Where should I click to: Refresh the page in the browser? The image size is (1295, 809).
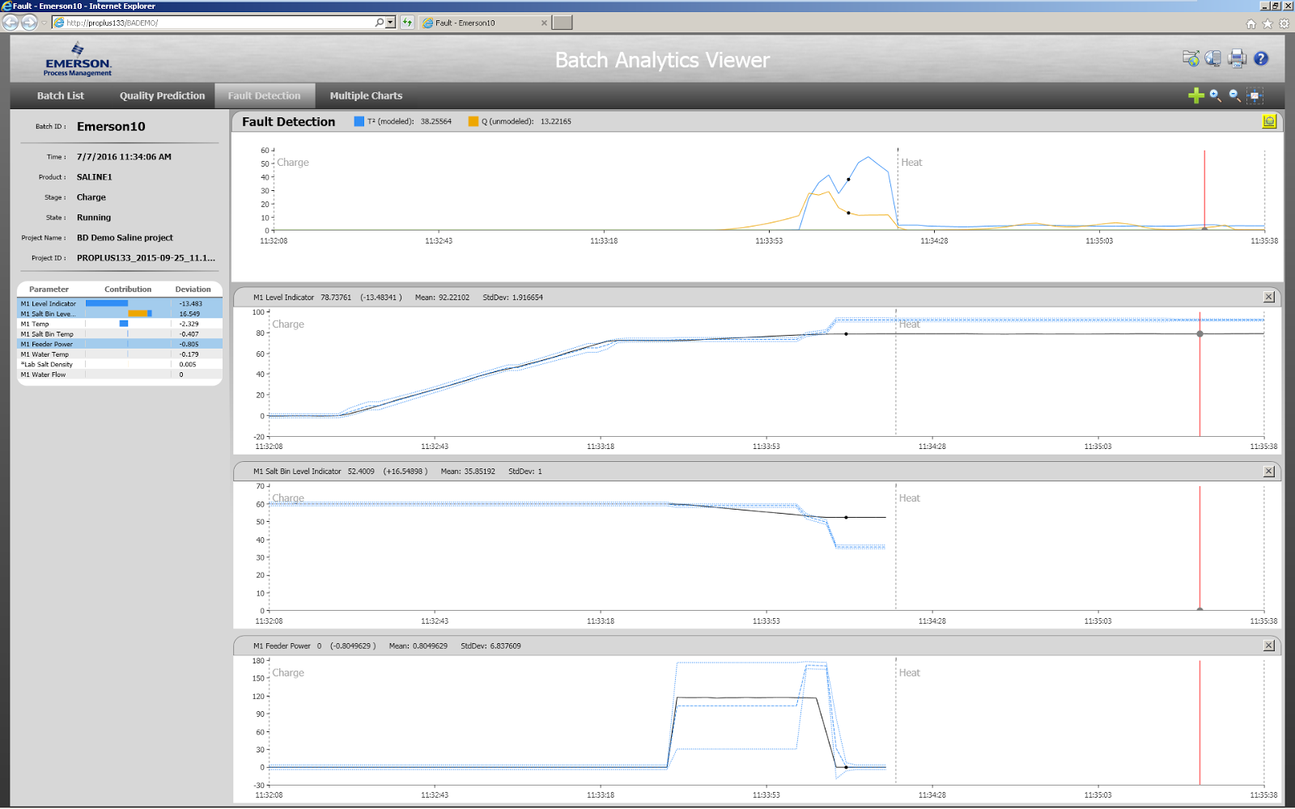pyautogui.click(x=406, y=23)
